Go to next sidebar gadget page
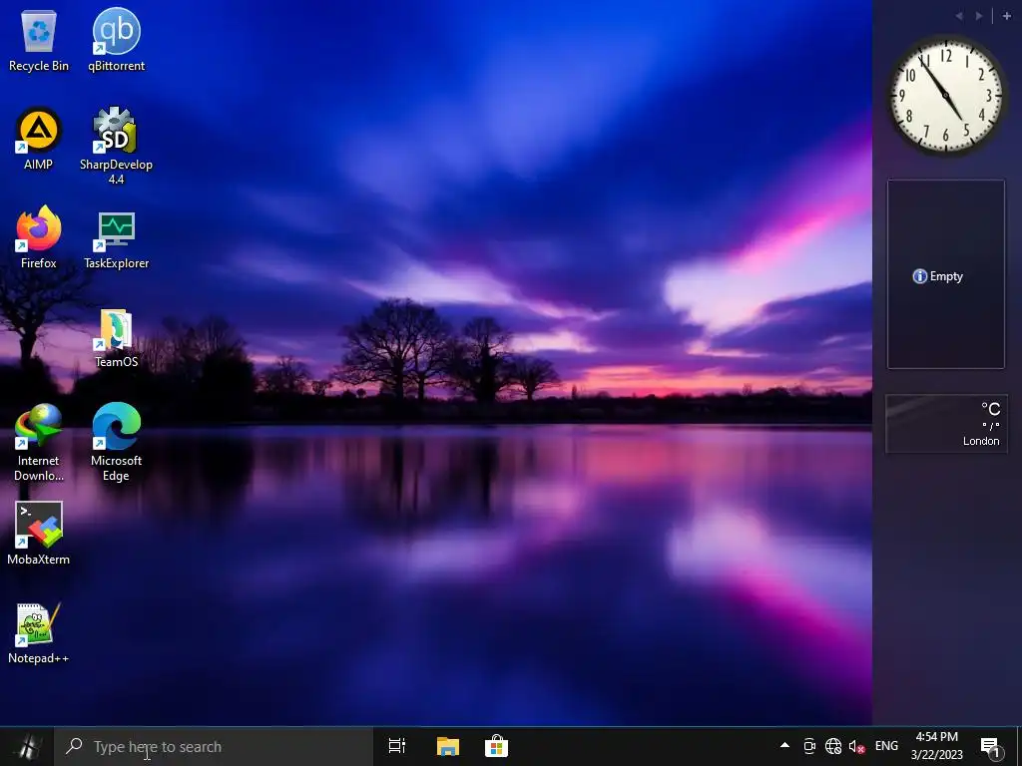1022x766 pixels. pyautogui.click(x=979, y=16)
